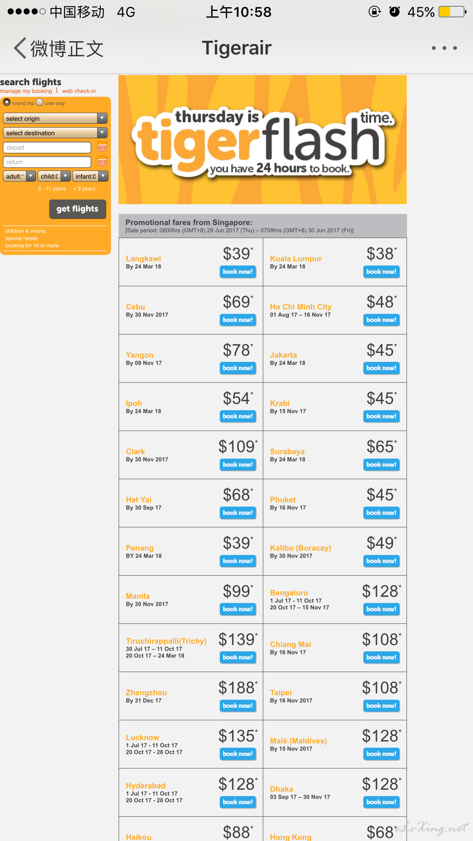Image resolution: width=473 pixels, height=841 pixels.
Task: Open the depart date calendar icon
Action: 102,147
